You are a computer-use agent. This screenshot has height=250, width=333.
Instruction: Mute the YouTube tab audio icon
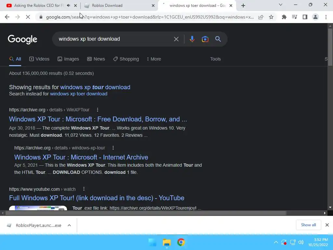(68, 6)
